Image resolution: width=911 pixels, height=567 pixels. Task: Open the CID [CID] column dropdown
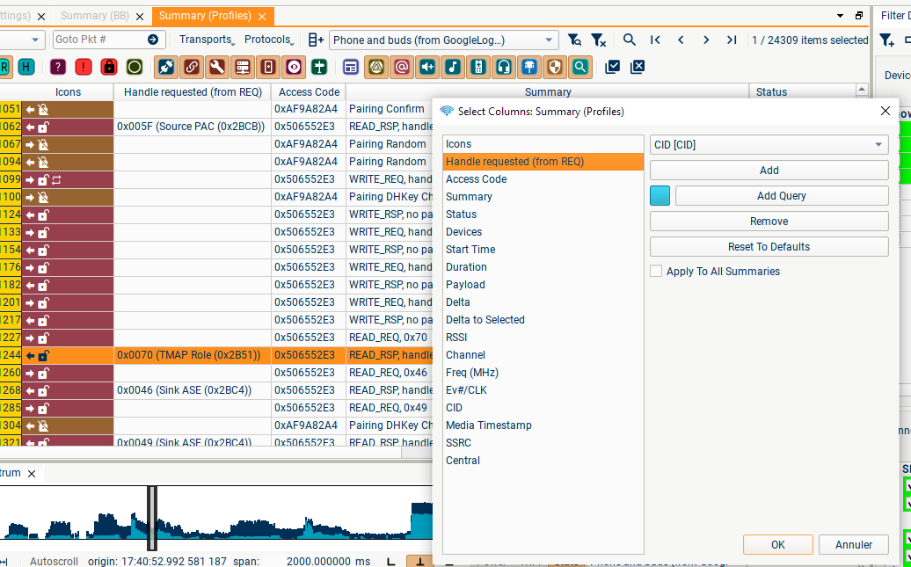click(769, 145)
